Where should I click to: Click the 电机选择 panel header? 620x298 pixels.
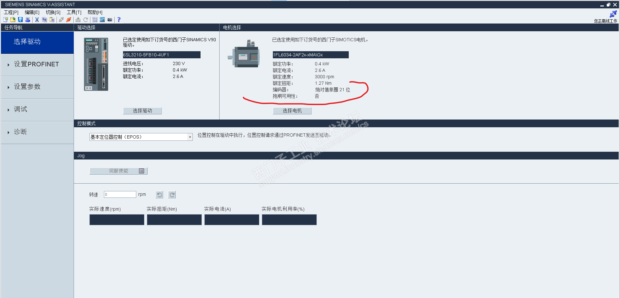point(419,27)
